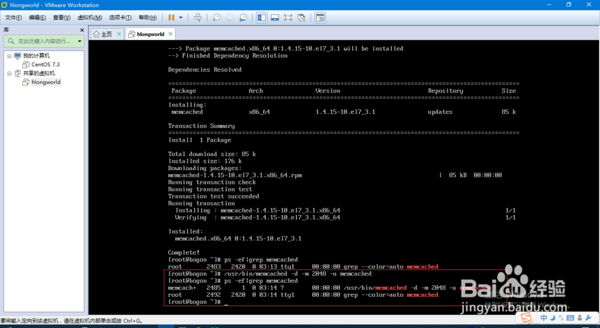
Task: Collapse the 共享的虚拟机 tree node
Action: click(x=9, y=73)
